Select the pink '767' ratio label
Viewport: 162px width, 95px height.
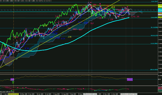pyautogui.click(x=92, y=23)
